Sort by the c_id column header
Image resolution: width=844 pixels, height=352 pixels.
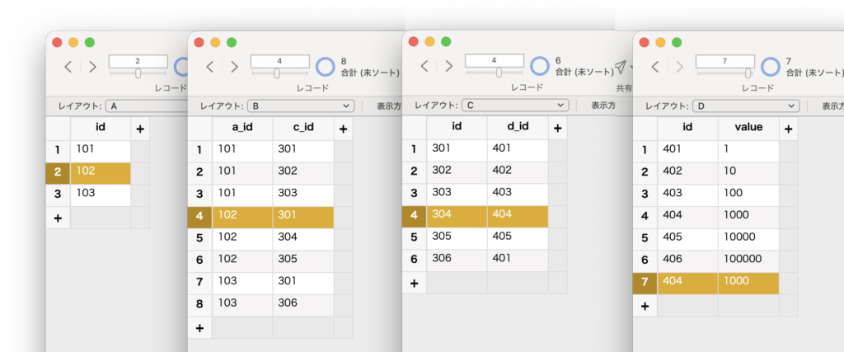302,129
